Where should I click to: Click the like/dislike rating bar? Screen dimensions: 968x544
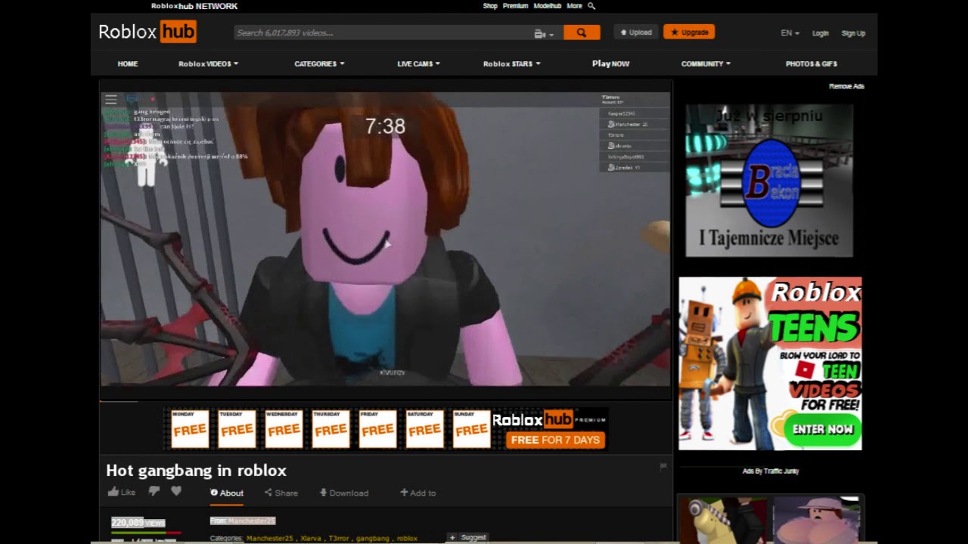click(x=145, y=533)
